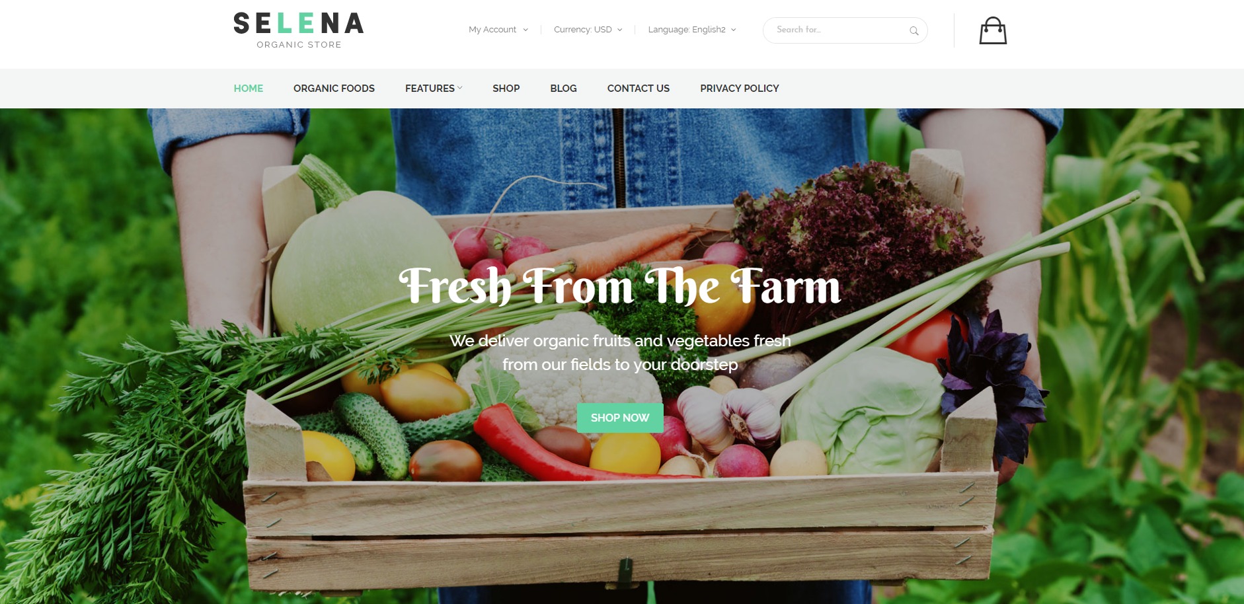This screenshot has width=1244, height=604.
Task: Click the Fresh From The Farm headline
Action: tap(620, 286)
